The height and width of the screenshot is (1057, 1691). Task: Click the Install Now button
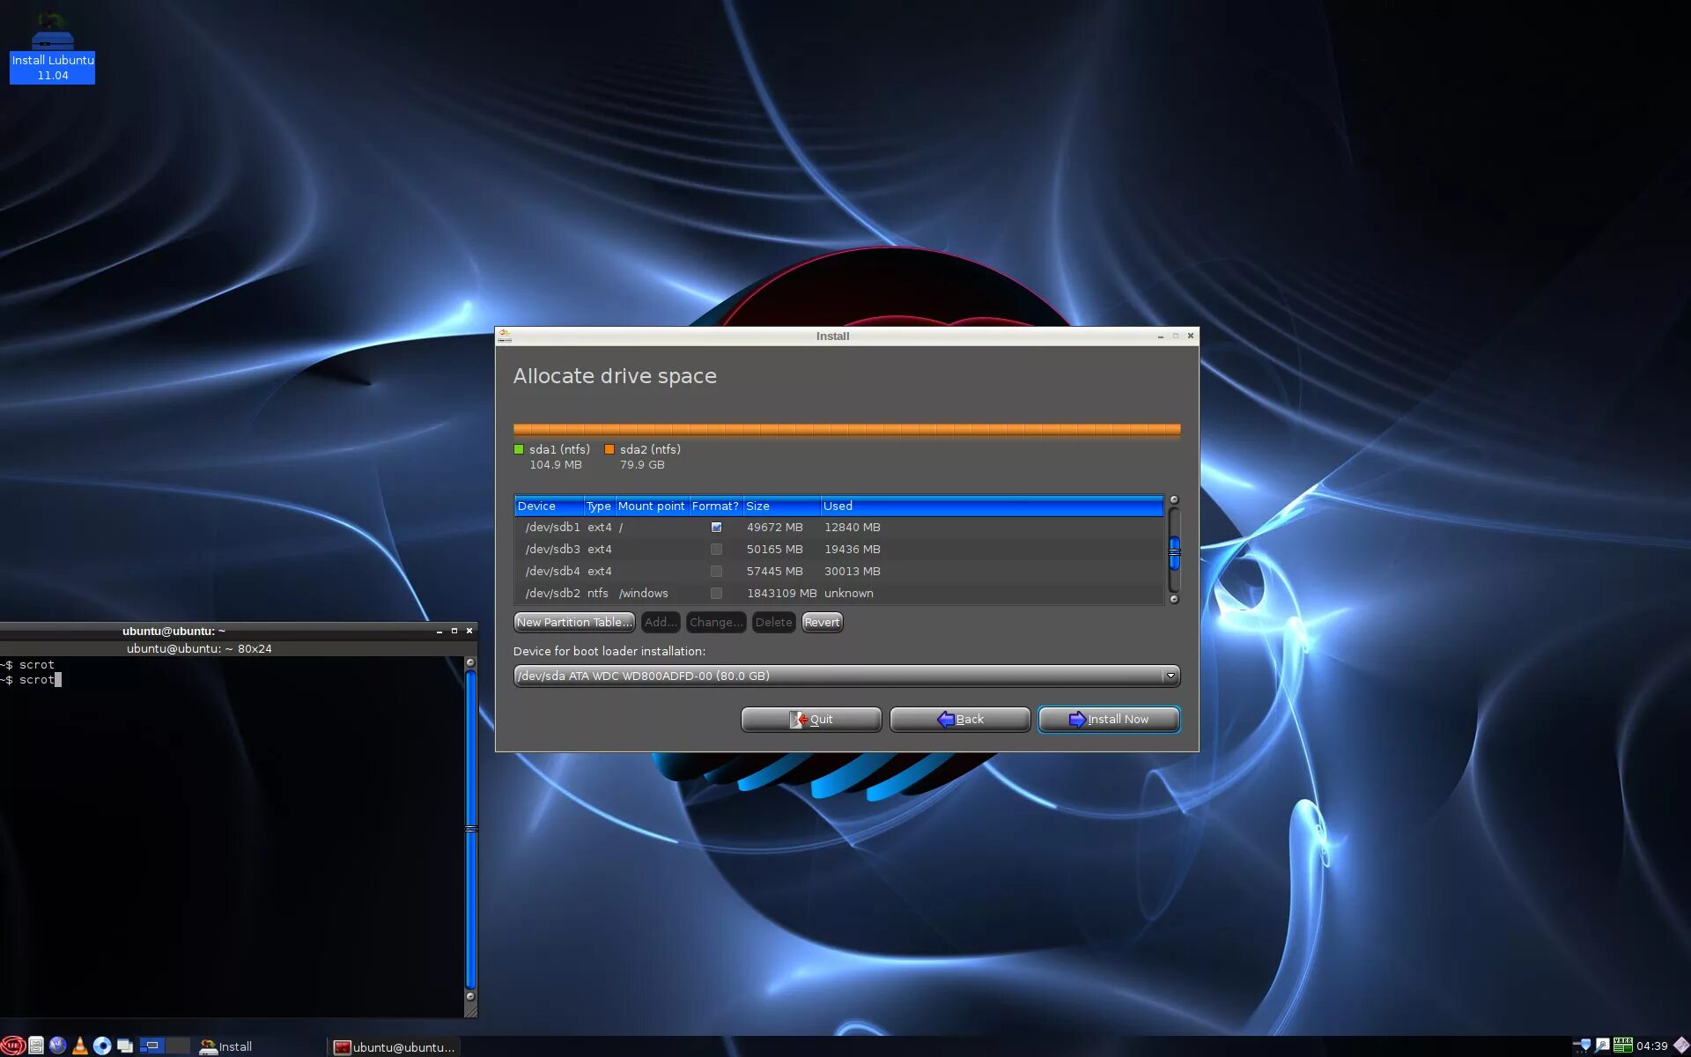1109,719
